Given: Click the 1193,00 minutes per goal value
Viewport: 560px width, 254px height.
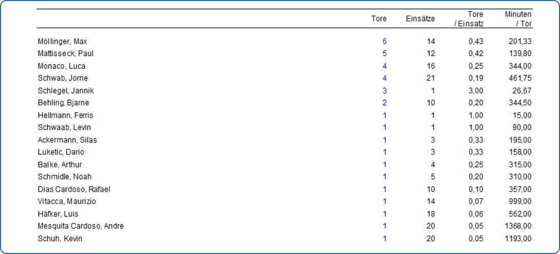Looking at the screenshot, I should tap(518, 238).
